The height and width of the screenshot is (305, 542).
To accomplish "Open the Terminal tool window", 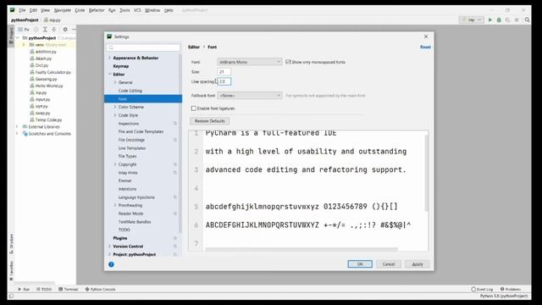I will 68,289.
